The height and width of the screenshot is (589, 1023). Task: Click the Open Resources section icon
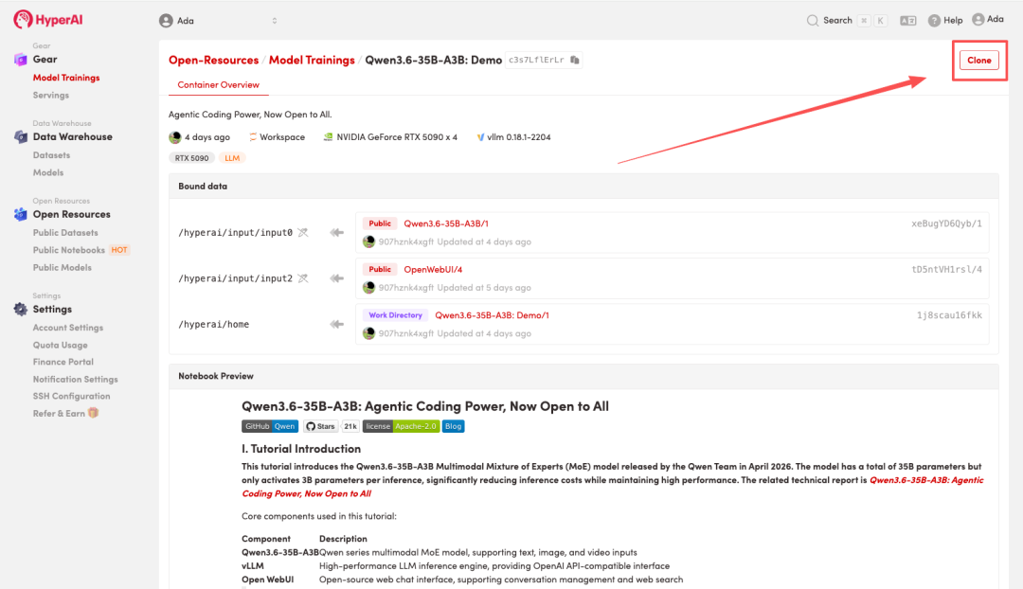21,215
